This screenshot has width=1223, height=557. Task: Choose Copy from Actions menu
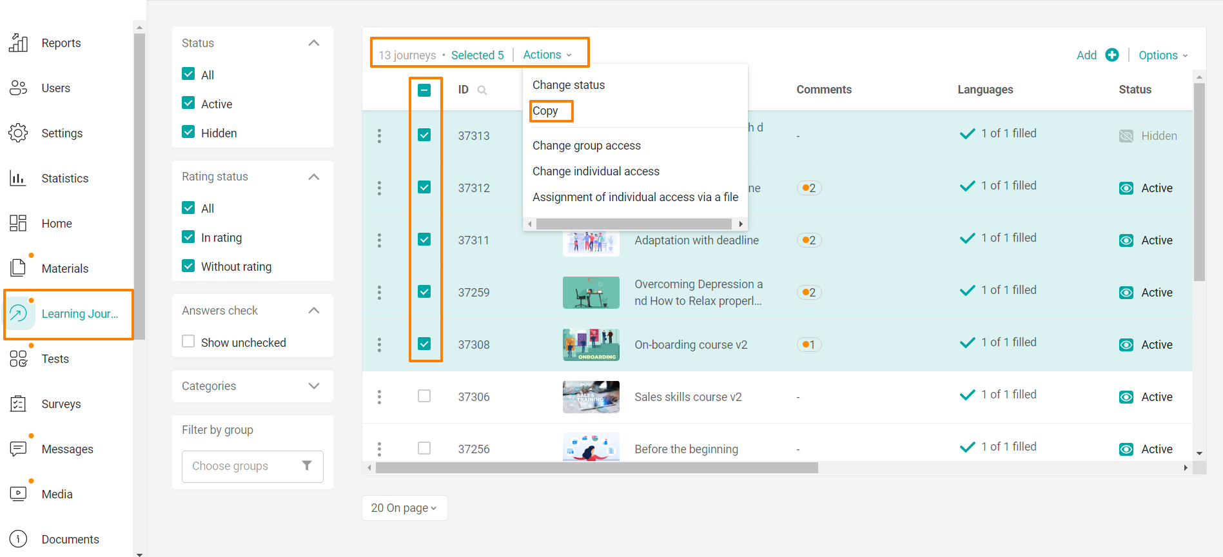click(545, 111)
